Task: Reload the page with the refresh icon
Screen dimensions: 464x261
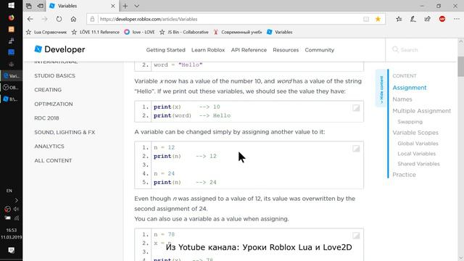Action: click(x=59, y=19)
